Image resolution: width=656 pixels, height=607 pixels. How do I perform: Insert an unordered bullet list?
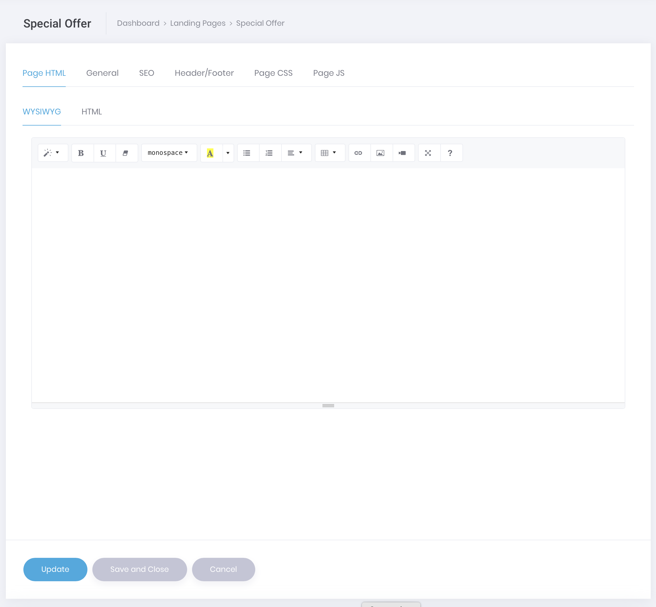248,153
